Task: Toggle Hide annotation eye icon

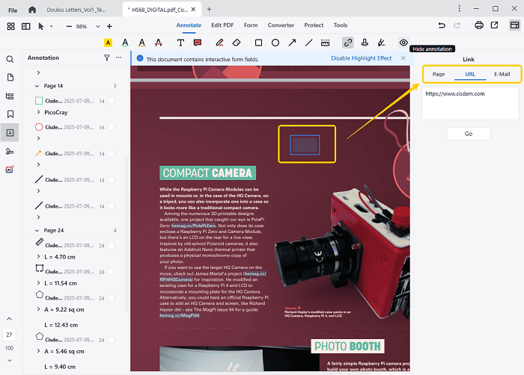Action: click(x=403, y=43)
